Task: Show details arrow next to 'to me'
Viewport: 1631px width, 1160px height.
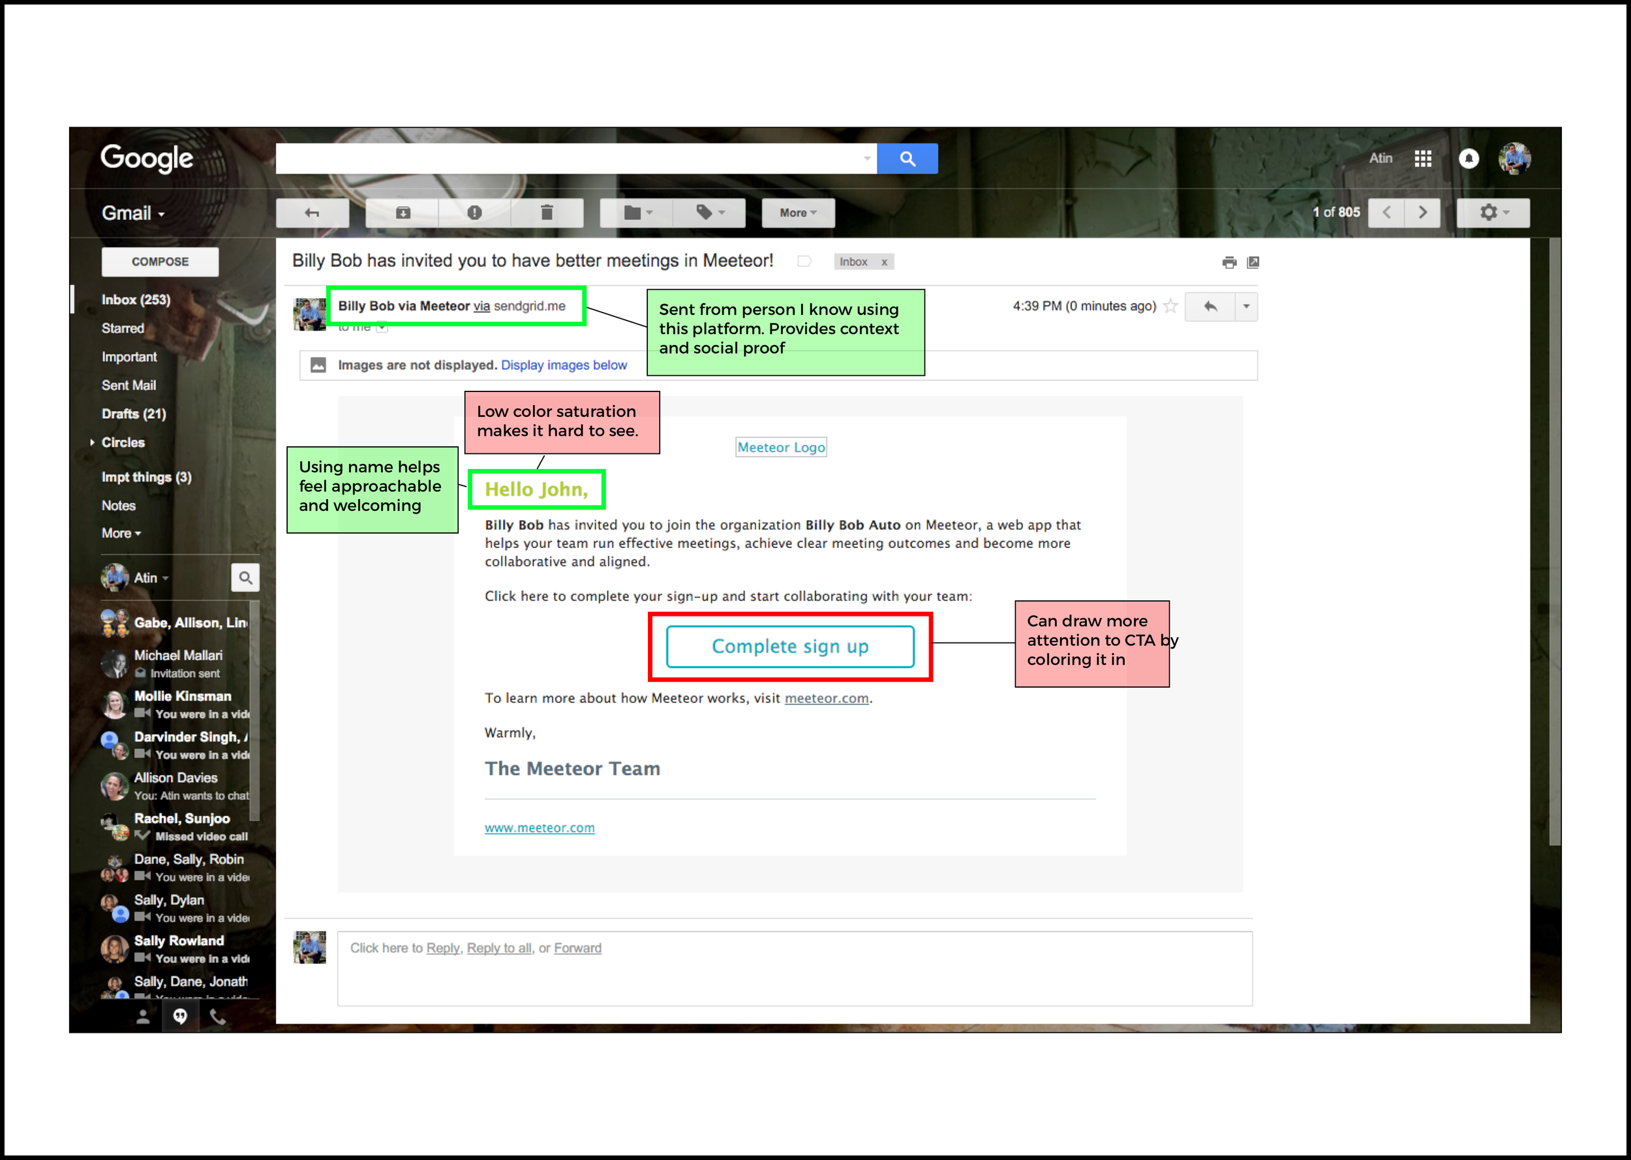Action: click(x=382, y=328)
